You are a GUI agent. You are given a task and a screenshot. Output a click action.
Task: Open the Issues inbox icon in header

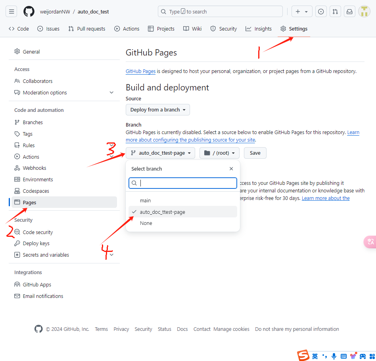321,12
